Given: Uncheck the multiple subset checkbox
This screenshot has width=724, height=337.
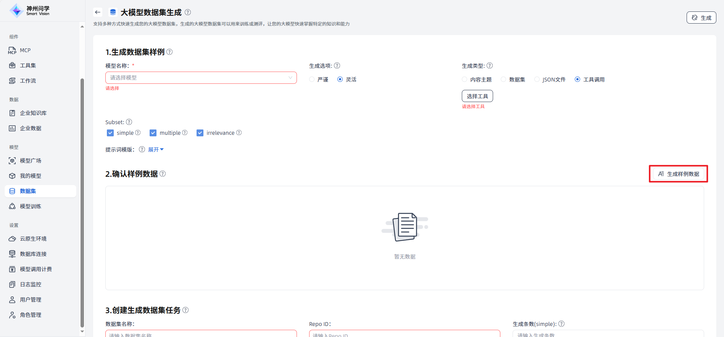Looking at the screenshot, I should (x=153, y=133).
